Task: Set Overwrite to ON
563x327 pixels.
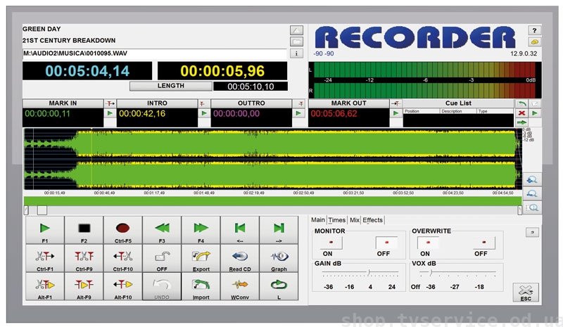Action: pyautogui.click(x=424, y=243)
